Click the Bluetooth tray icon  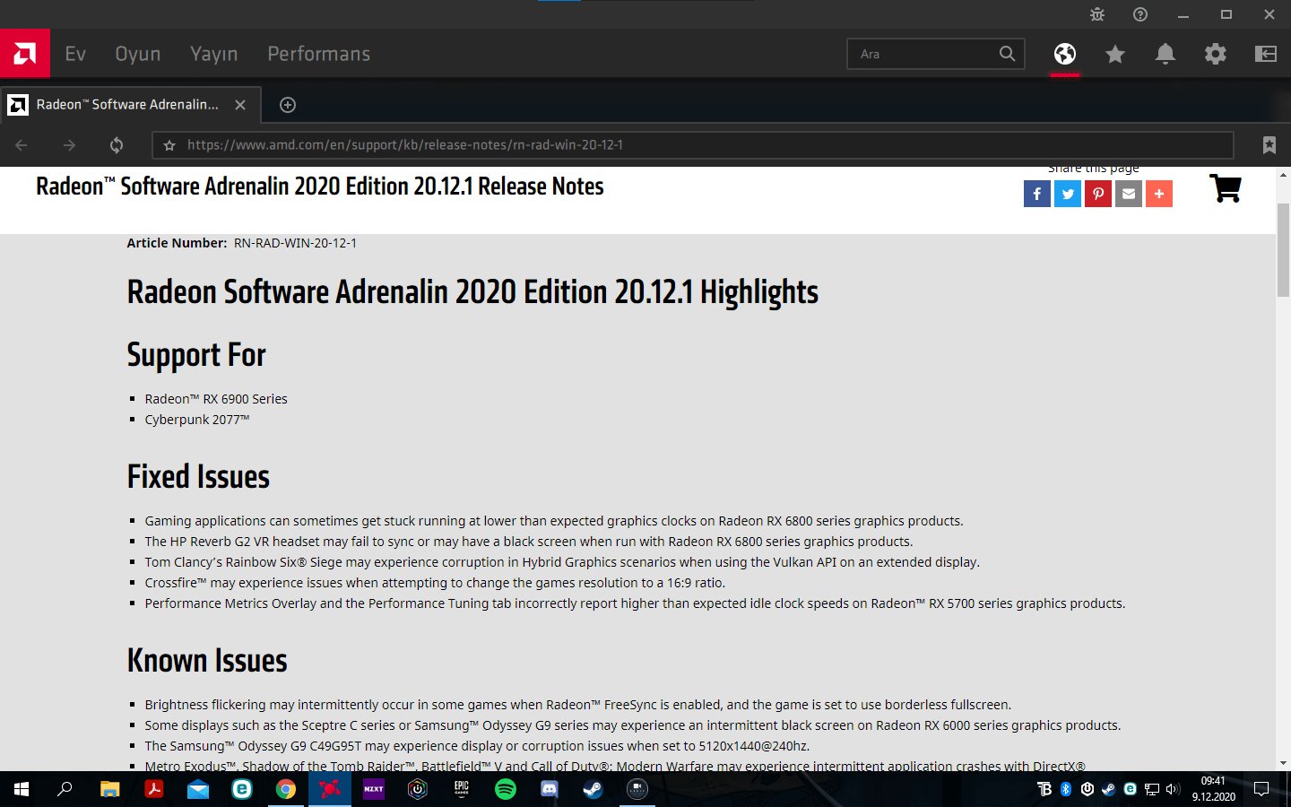click(1066, 789)
